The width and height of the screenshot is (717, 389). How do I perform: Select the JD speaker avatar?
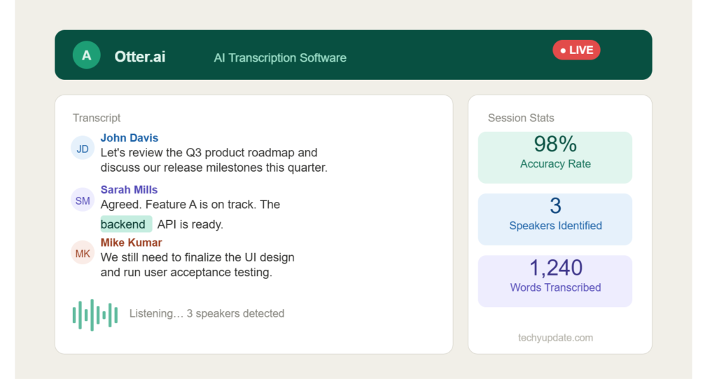coord(83,149)
